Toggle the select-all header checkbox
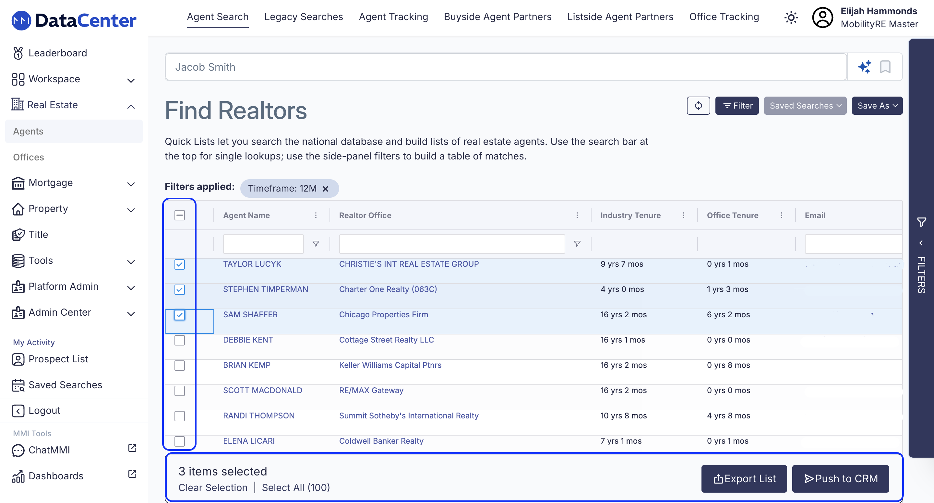934x503 pixels. (x=179, y=215)
